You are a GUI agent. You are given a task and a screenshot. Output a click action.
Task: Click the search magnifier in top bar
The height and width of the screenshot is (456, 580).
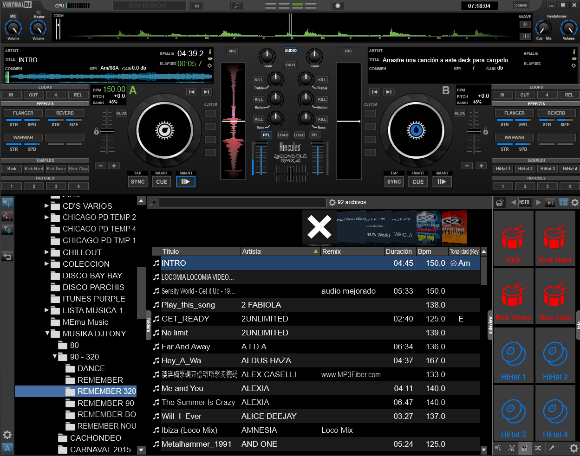pyautogui.click(x=236, y=6)
